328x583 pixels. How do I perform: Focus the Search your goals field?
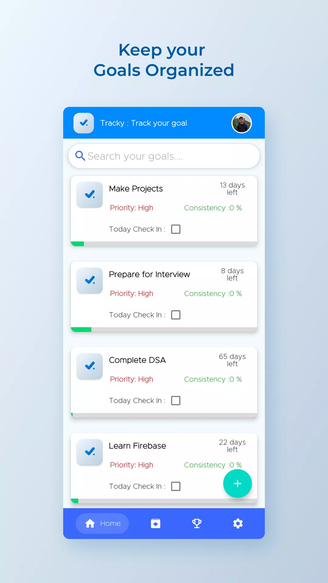[164, 156]
